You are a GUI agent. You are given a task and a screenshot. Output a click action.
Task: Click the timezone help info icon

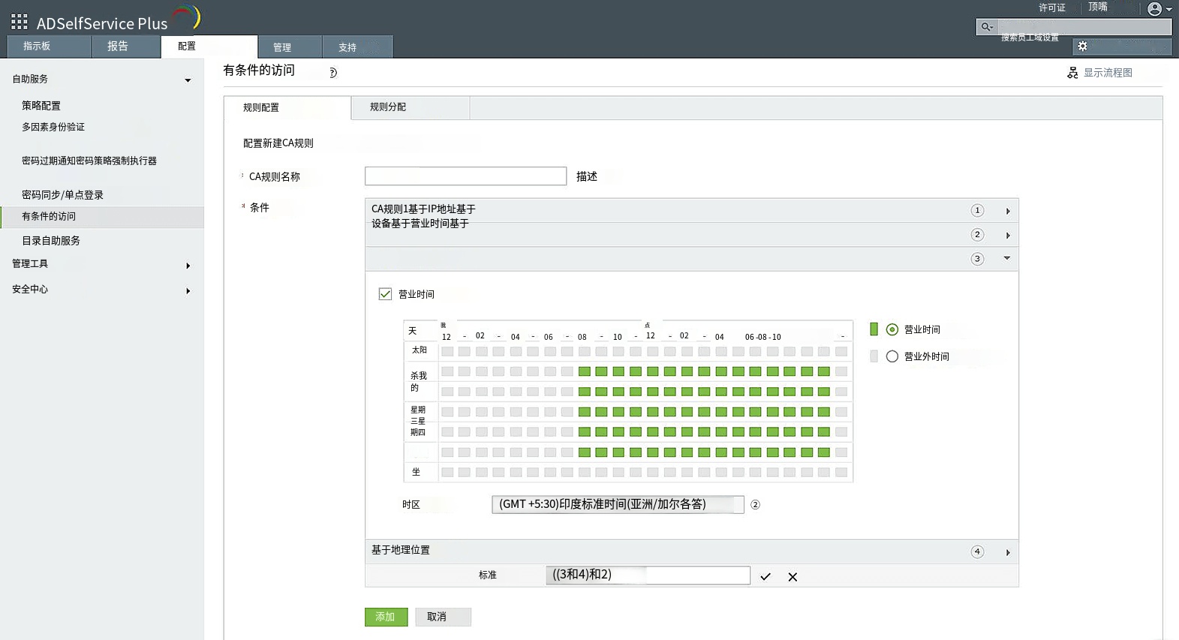[755, 505]
